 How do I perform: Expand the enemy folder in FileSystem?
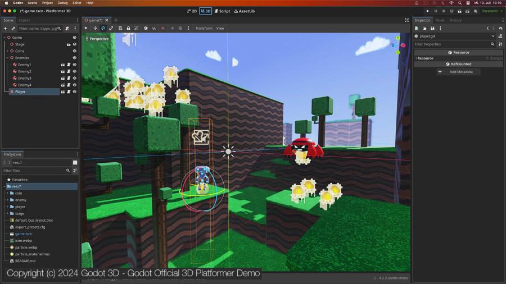(x=8, y=200)
